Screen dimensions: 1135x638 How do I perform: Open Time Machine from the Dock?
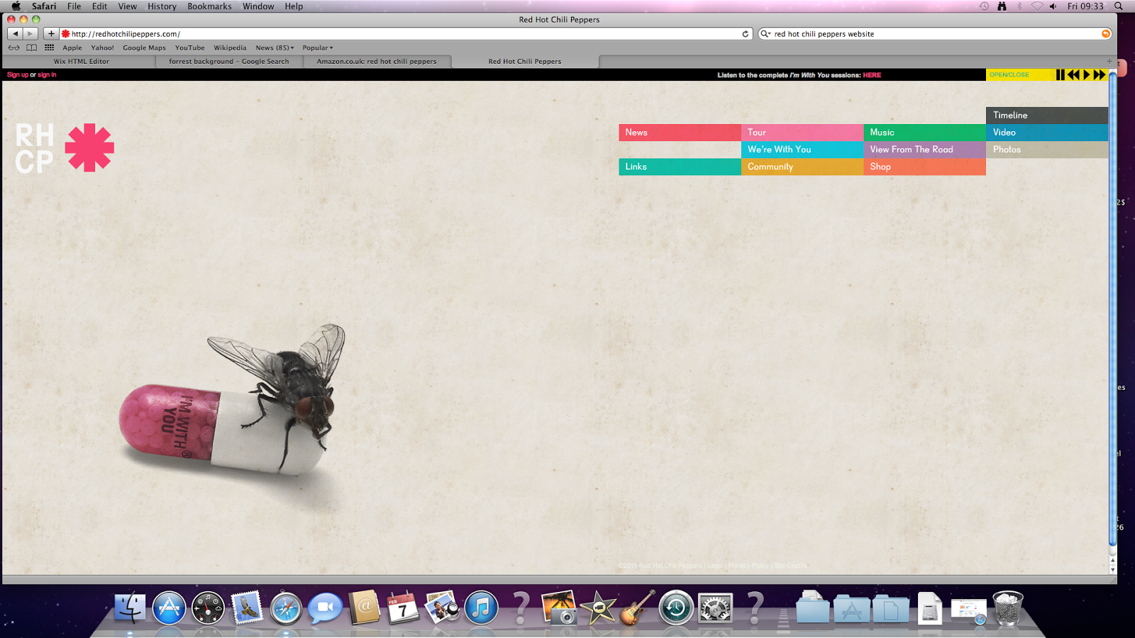pos(676,608)
